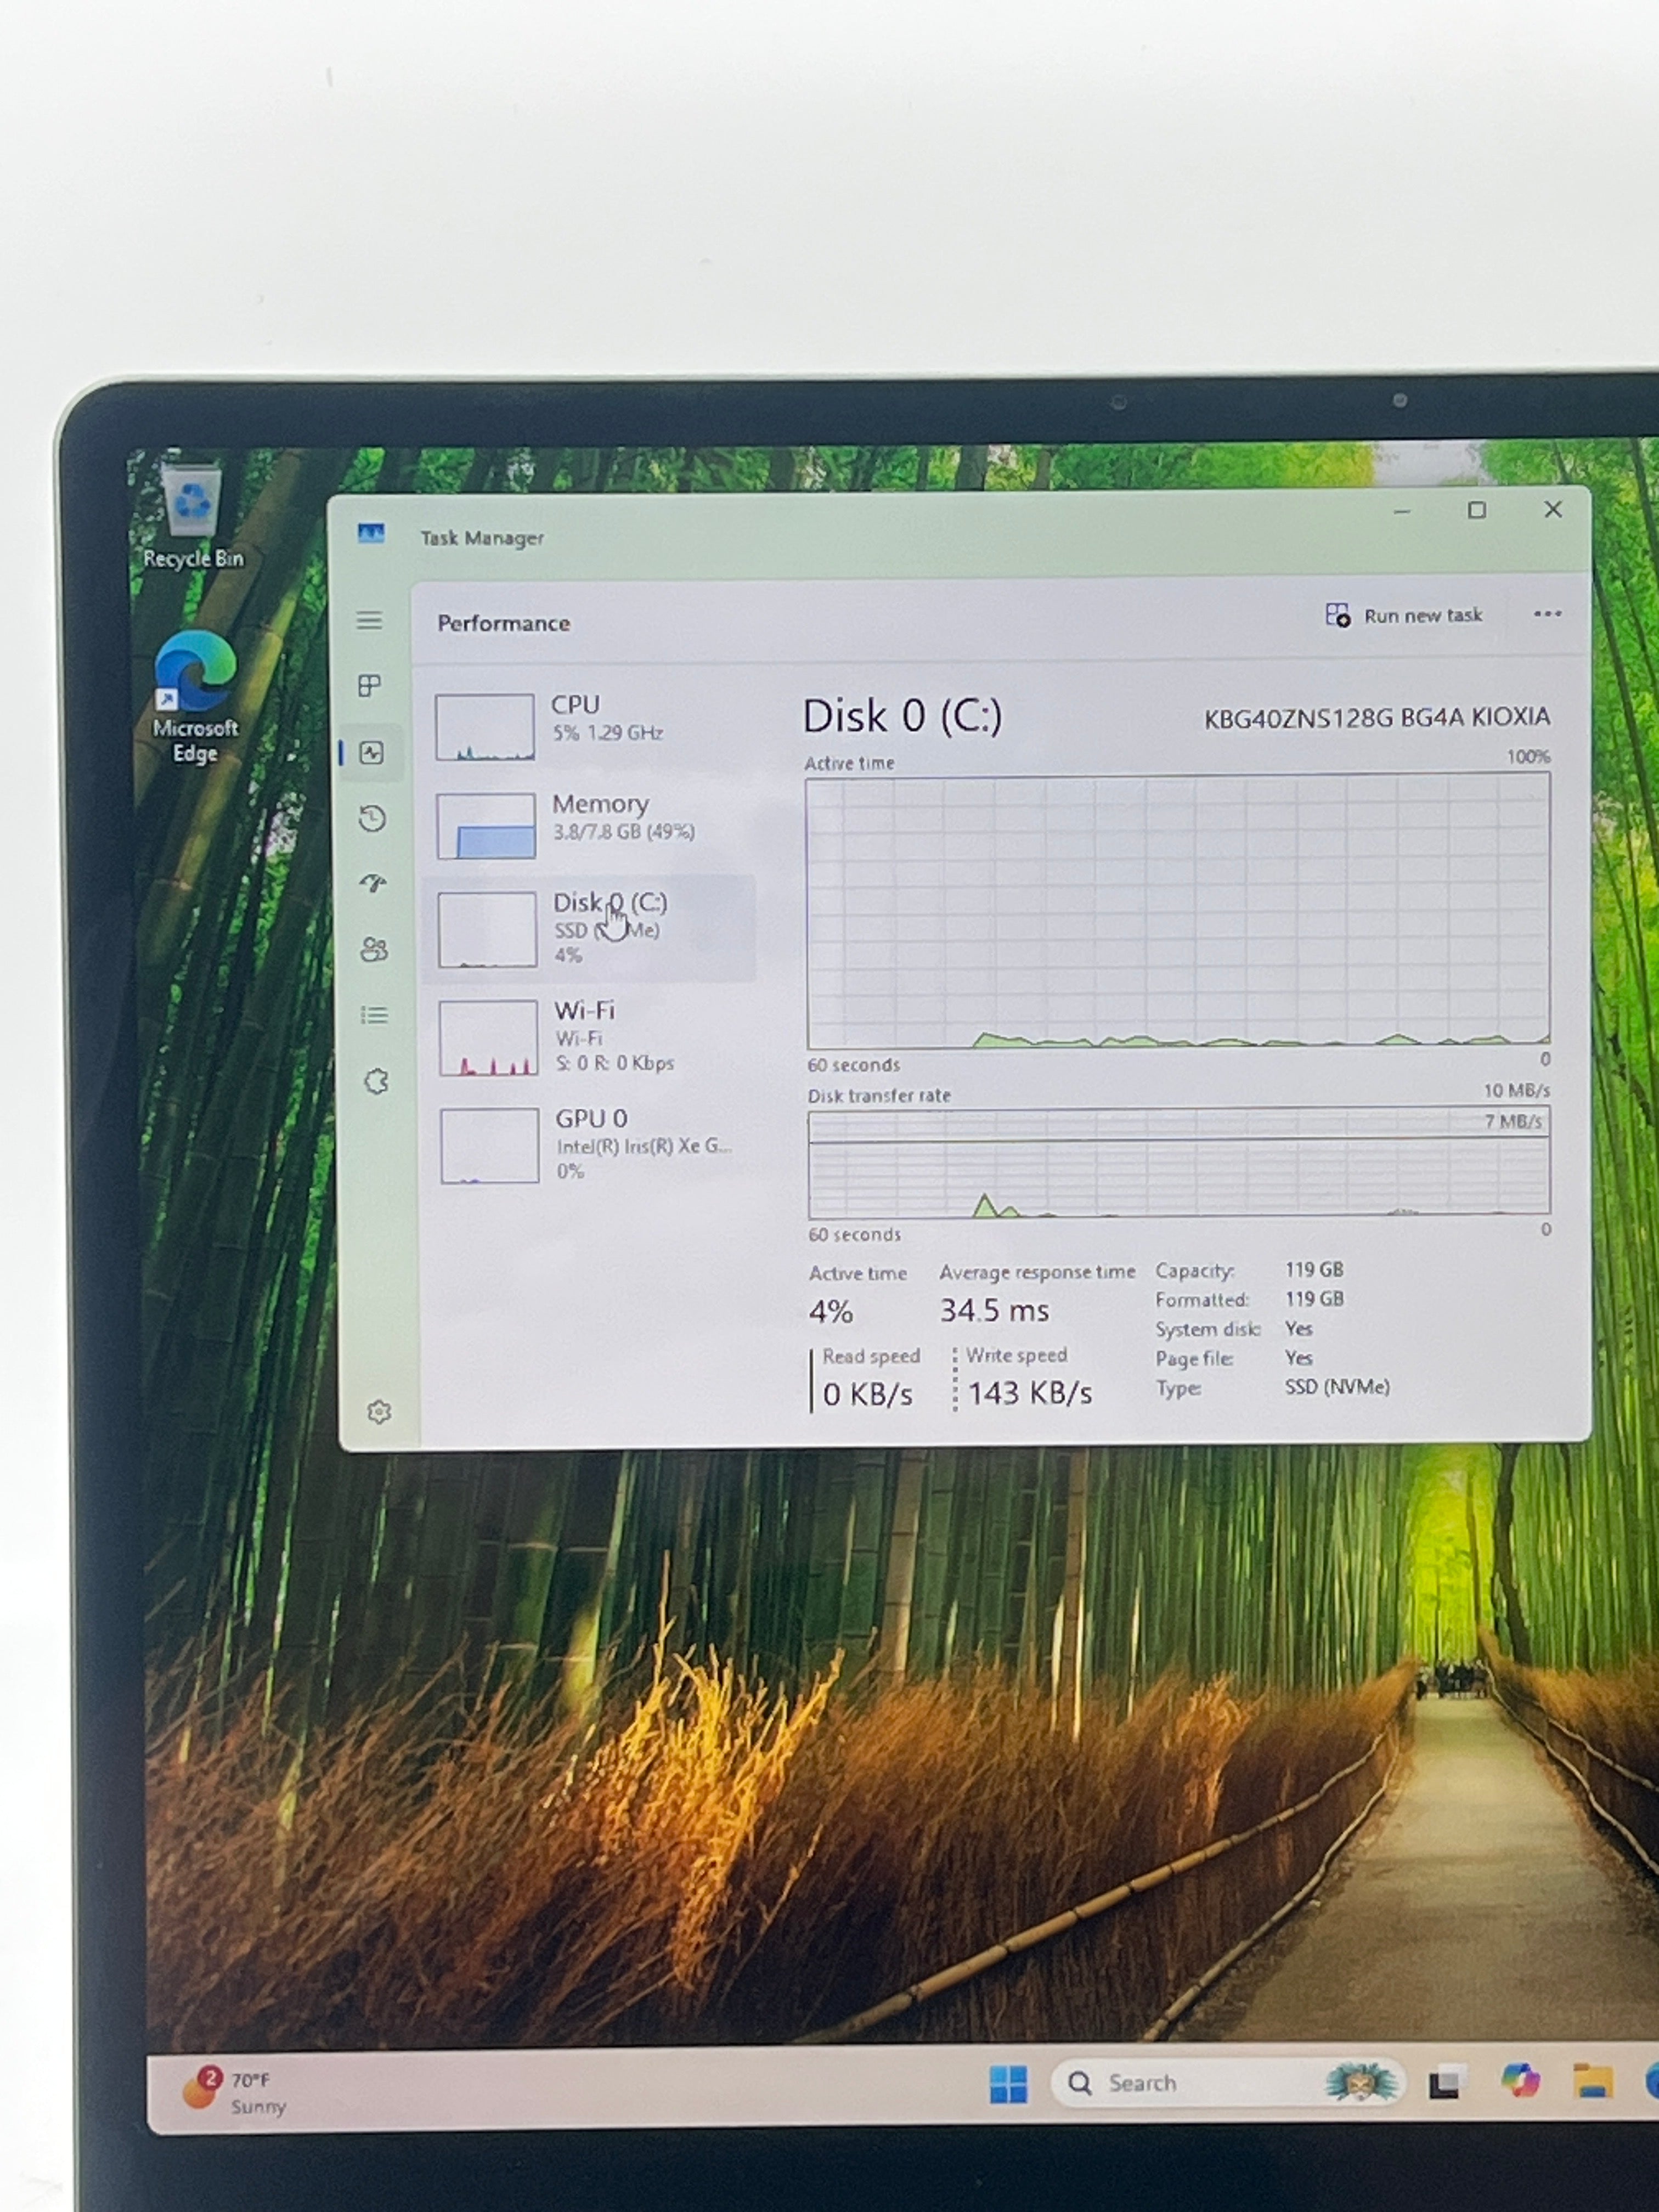Viewport: 1659px width, 2212px height.
Task: Maximize the Task Manager window
Action: (1476, 510)
